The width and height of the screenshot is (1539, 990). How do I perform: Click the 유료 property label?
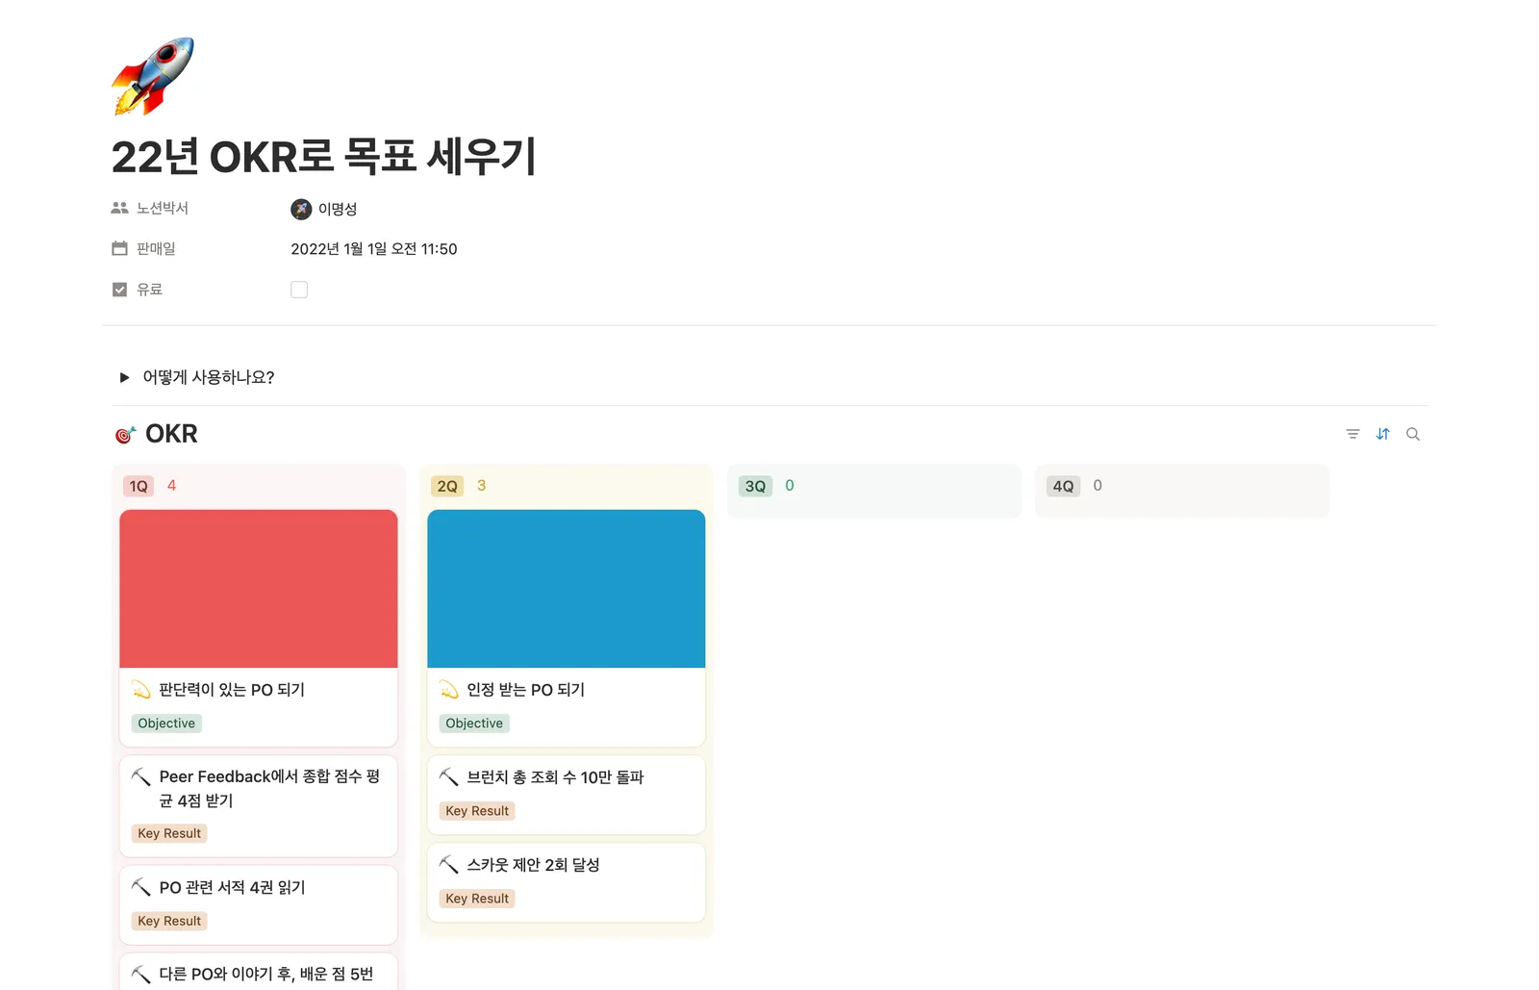click(149, 290)
